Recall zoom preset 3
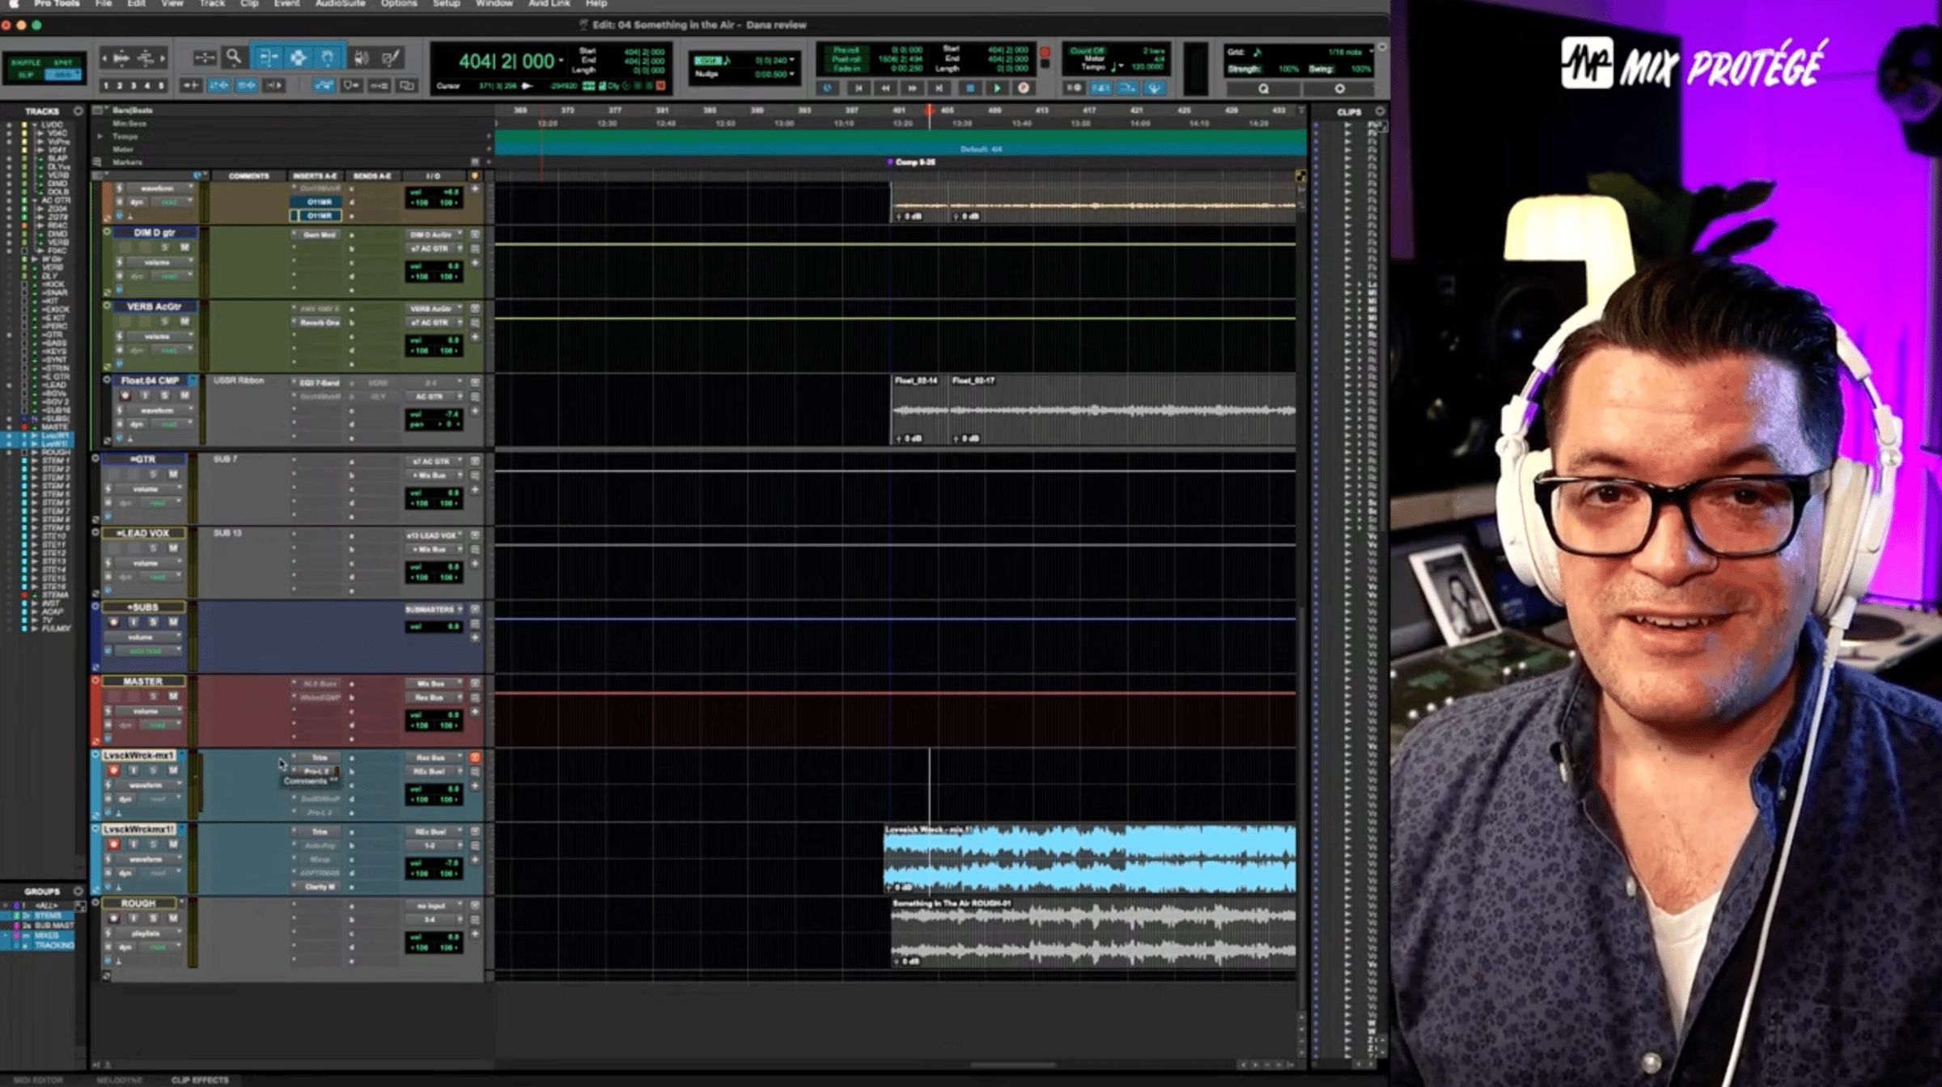 (134, 85)
